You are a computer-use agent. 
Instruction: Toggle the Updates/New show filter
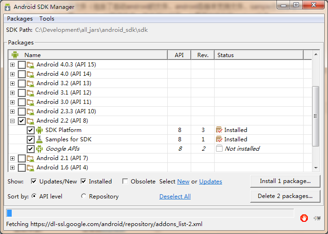point(34,182)
